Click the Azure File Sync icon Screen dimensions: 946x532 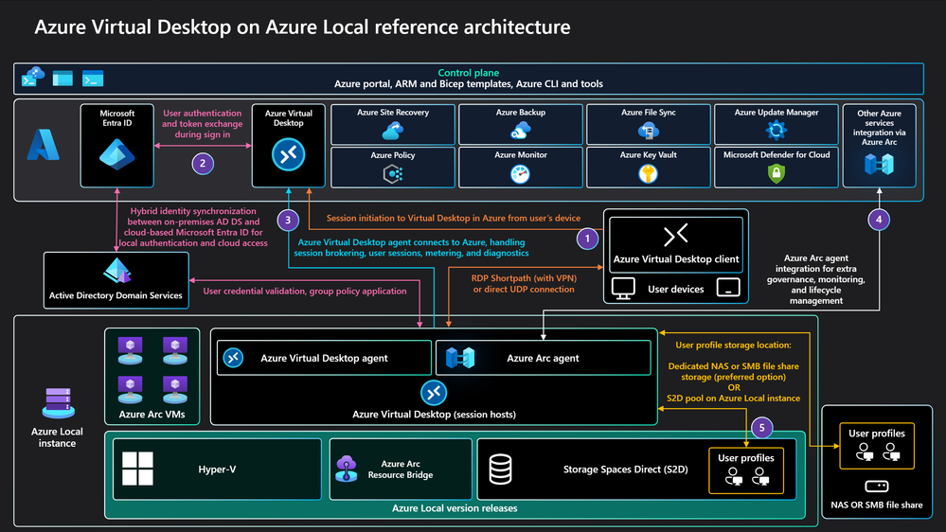tap(649, 131)
